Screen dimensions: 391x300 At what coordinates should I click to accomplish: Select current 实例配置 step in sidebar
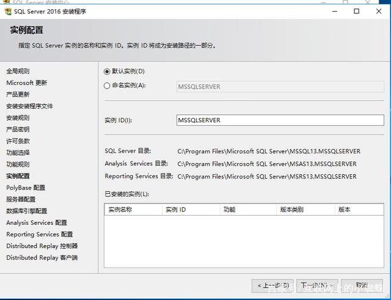pyautogui.click(x=18, y=176)
